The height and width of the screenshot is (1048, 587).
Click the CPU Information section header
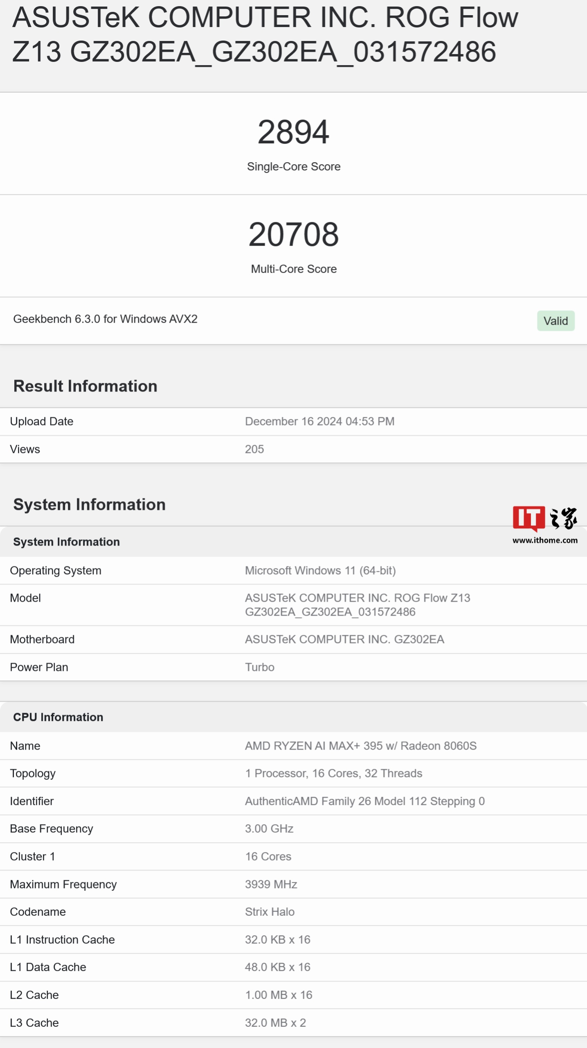(58, 717)
